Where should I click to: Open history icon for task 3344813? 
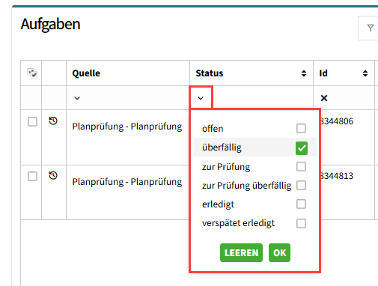[x=53, y=176]
